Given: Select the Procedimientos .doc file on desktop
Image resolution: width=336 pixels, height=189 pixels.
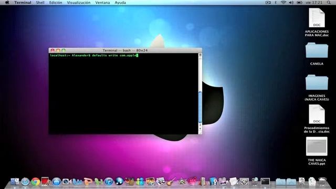Looking at the screenshot, I should coord(317,119).
